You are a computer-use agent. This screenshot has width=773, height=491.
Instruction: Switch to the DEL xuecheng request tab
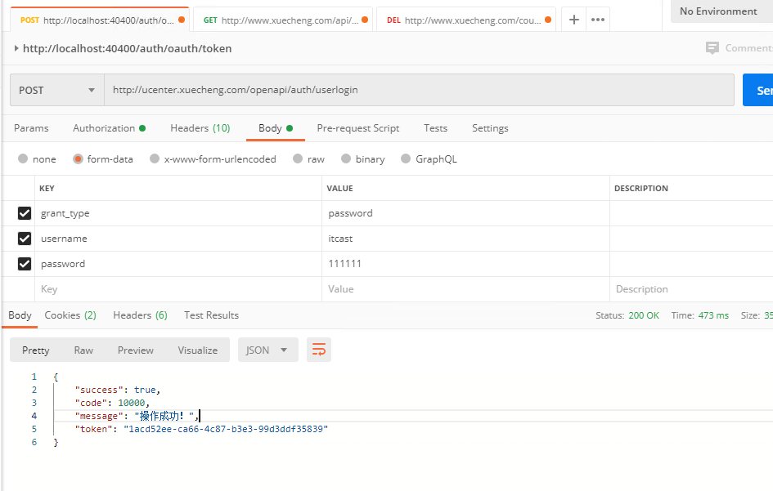click(x=466, y=20)
